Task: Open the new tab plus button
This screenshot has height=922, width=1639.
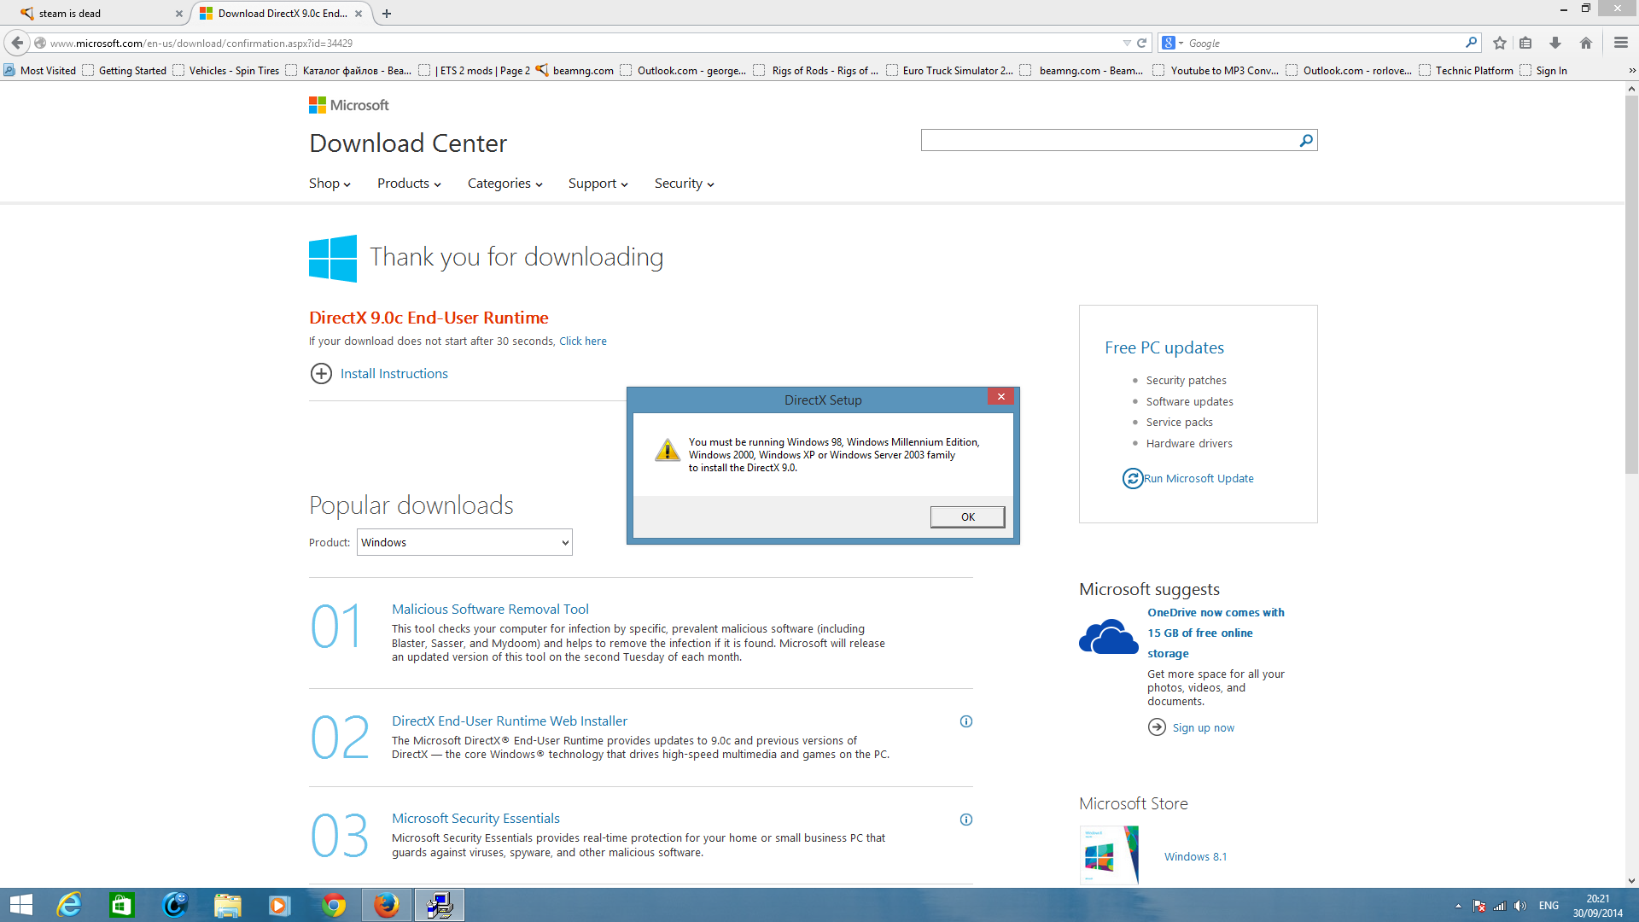Action: pos(387,14)
